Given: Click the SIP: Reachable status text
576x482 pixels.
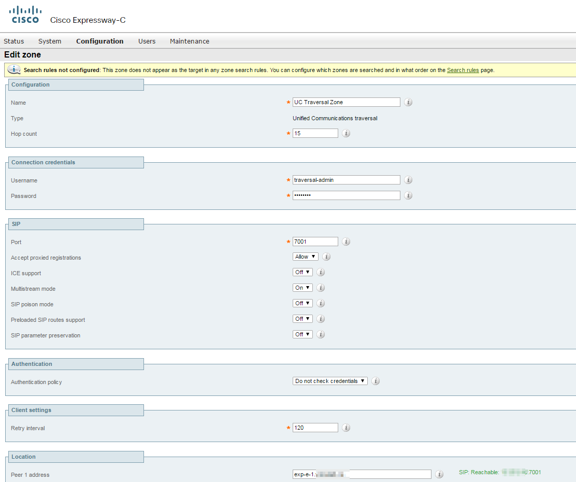Looking at the screenshot, I should tap(499, 472).
